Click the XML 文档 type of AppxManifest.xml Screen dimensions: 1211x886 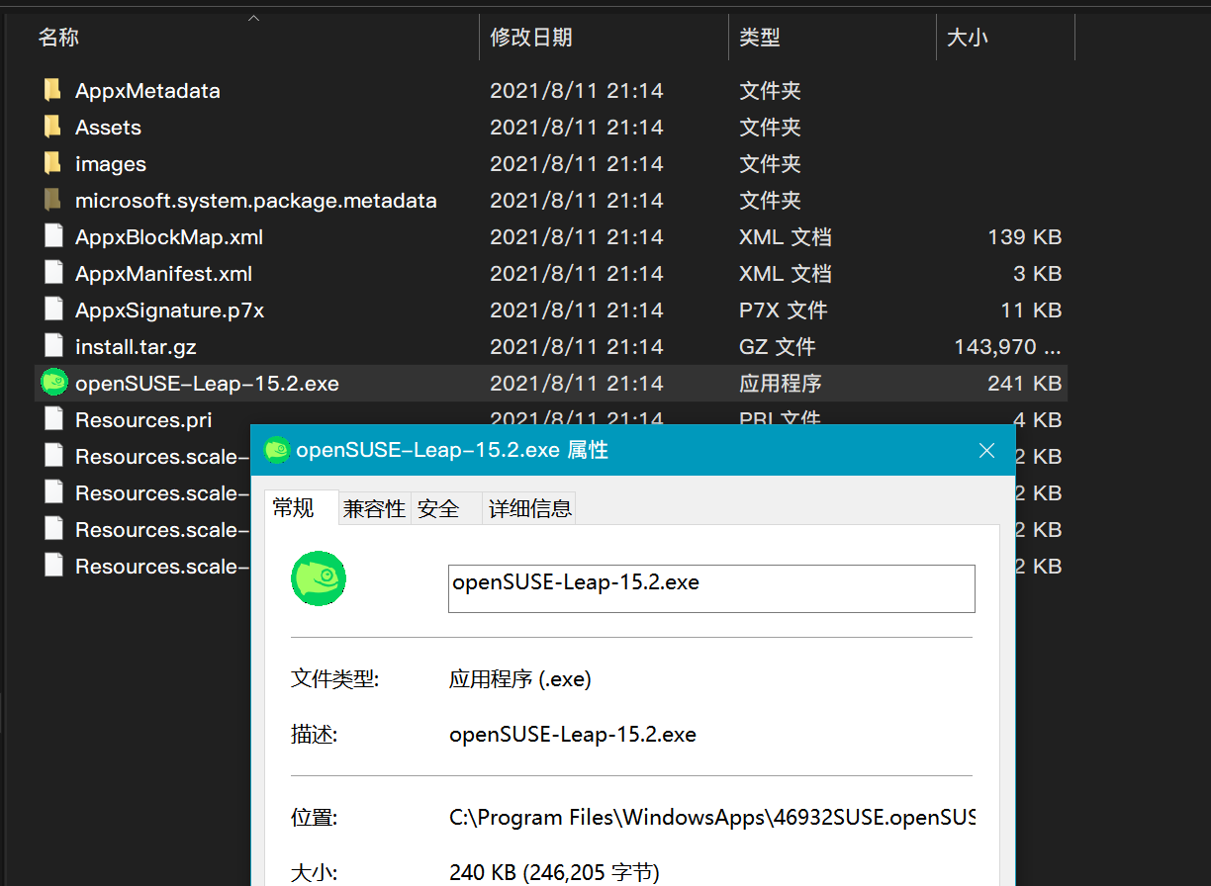(785, 274)
